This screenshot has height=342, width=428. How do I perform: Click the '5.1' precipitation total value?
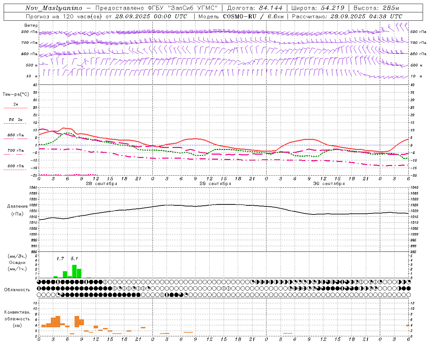pyautogui.click(x=74, y=259)
